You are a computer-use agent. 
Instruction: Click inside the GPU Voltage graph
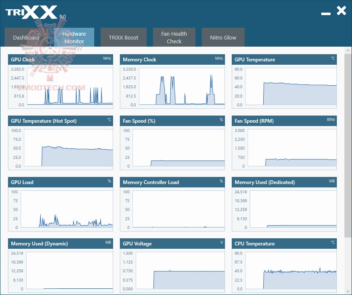click(x=180, y=270)
